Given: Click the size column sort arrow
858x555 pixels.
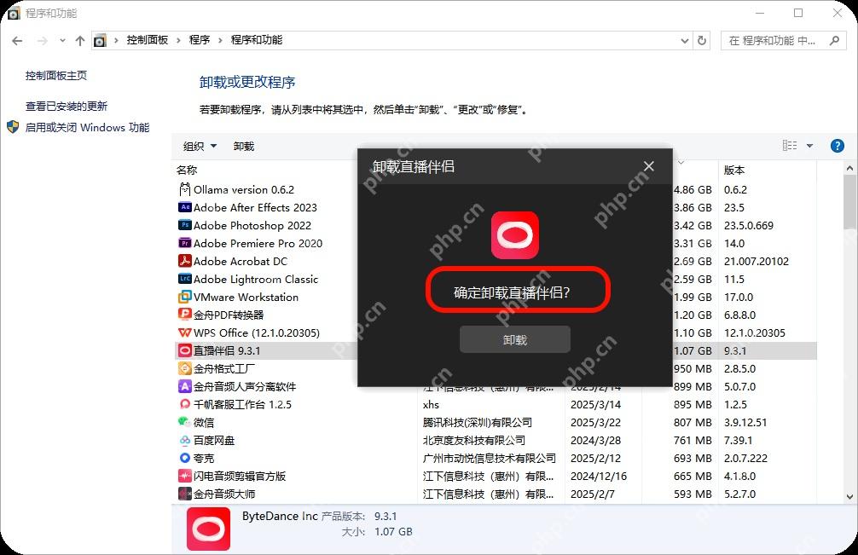Looking at the screenshot, I should (681, 162).
